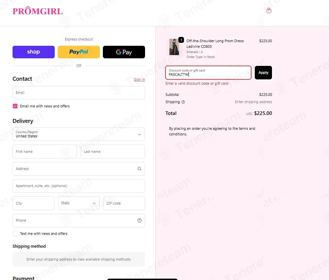Viewport: 329px width, 280px height.
Task: Expand the State dropdown
Action: 79,203
